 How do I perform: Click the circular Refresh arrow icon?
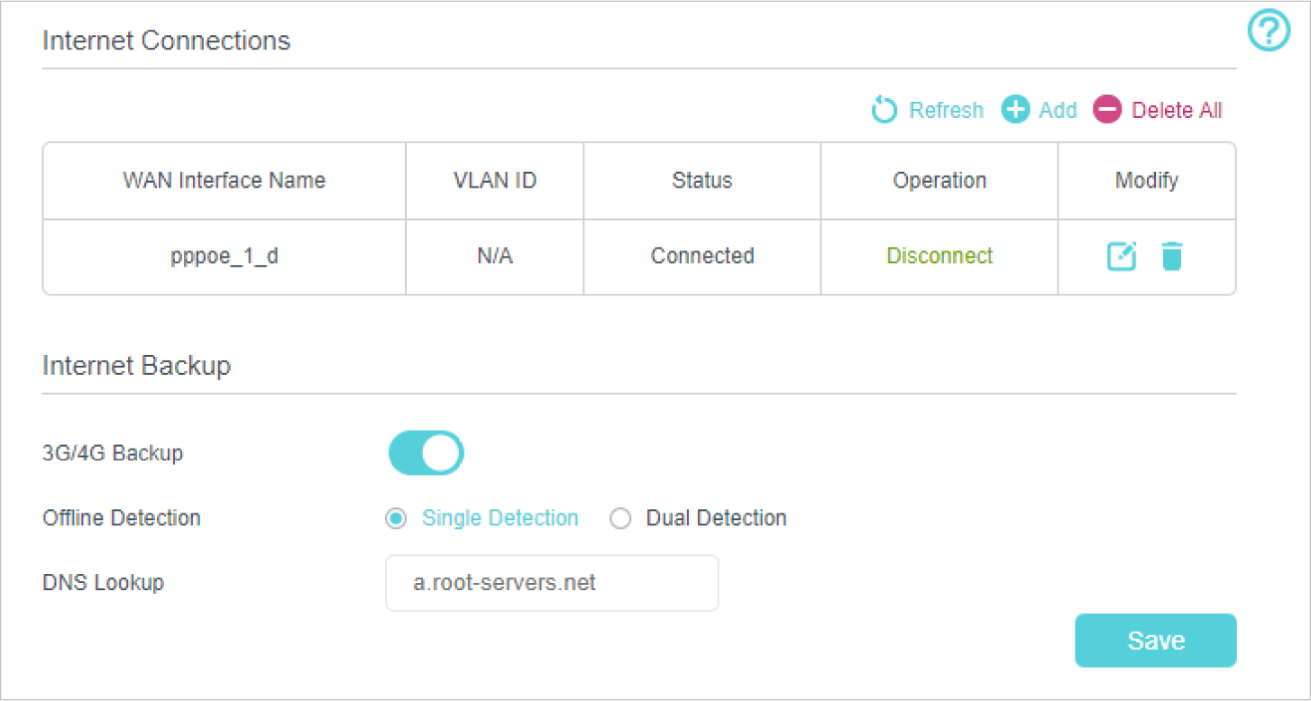[885, 111]
